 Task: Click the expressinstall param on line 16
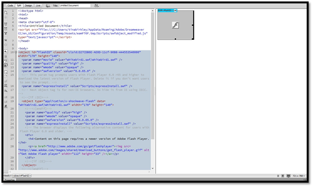(77, 86)
